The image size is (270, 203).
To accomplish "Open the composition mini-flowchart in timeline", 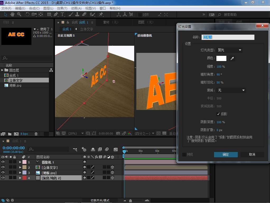I will [75, 149].
